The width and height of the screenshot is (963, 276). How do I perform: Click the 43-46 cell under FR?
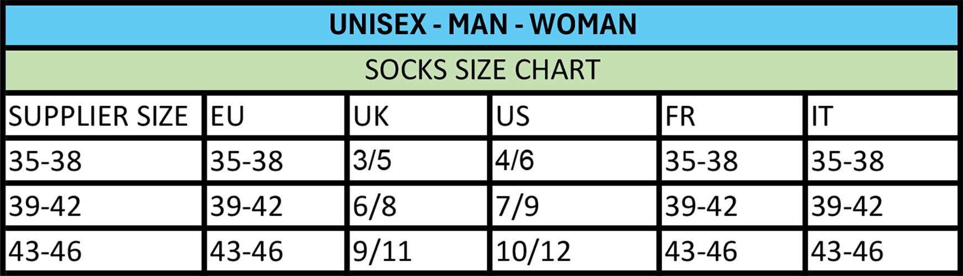click(701, 251)
